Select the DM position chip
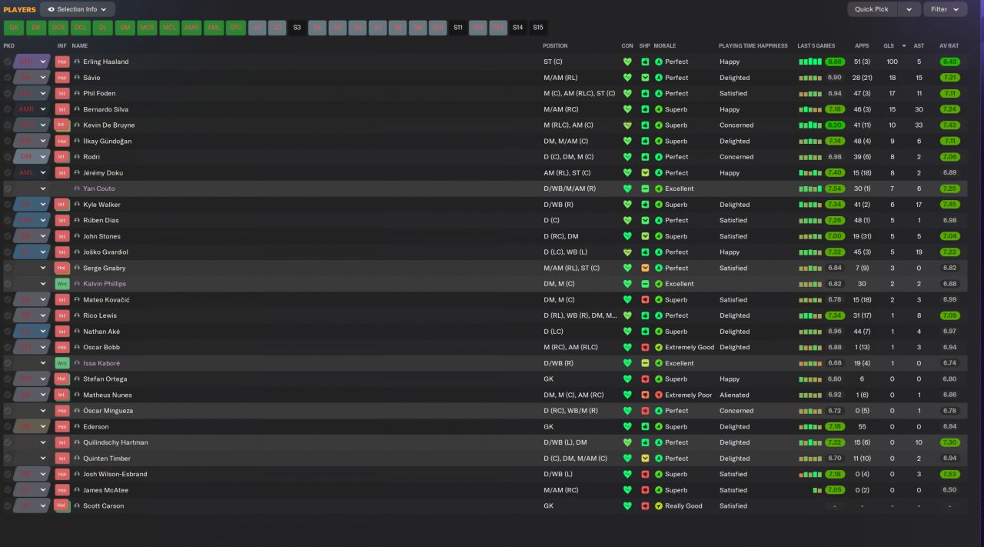This screenshot has width=984, height=547. [x=125, y=28]
